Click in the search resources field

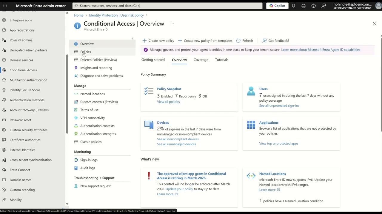point(167,6)
